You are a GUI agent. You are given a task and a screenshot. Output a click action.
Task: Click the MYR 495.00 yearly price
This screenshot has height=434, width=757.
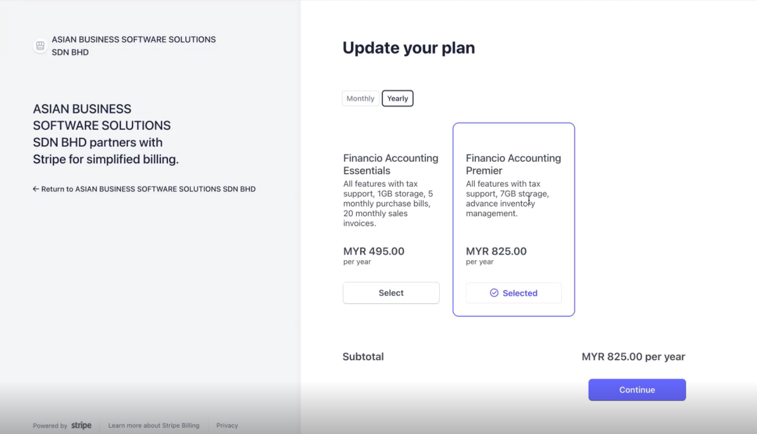click(x=374, y=251)
